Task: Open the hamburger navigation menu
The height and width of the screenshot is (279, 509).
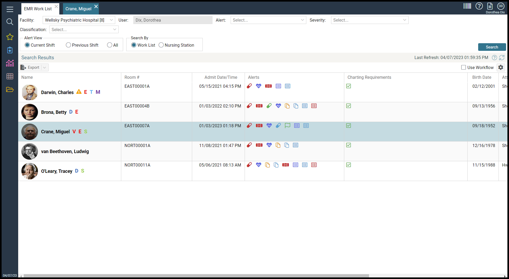Action: tap(10, 9)
